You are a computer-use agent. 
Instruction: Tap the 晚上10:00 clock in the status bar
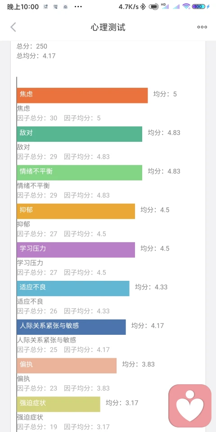[x=23, y=7]
